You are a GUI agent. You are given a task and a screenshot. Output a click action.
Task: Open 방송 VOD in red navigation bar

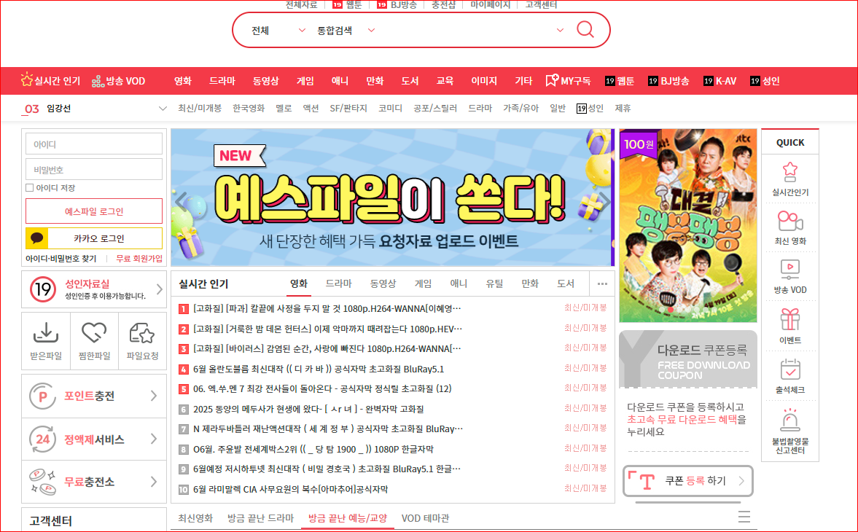pyautogui.click(x=119, y=81)
